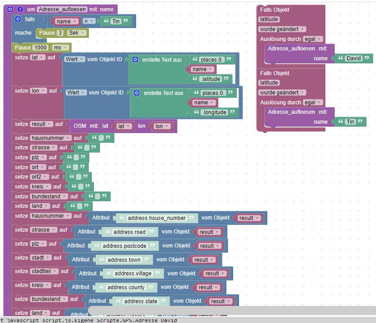376x323 pixels.
Task: Click the horizontal scrollbar at bottom
Action: pyautogui.click(x=232, y=310)
